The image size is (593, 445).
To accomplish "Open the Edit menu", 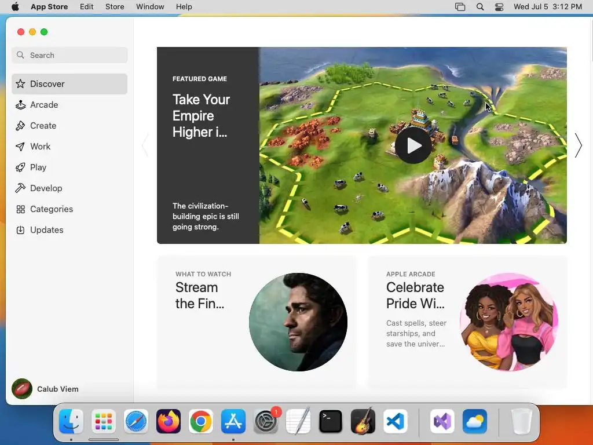I will [x=87, y=7].
